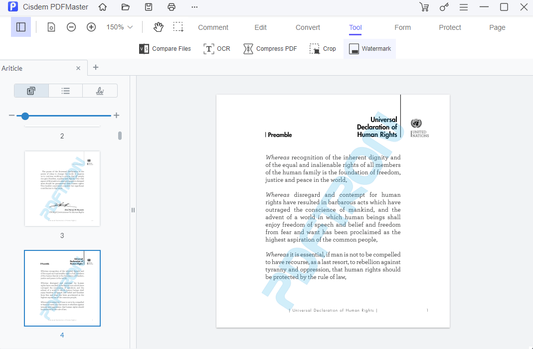Click page number label 4 in thumbnails
The width and height of the screenshot is (533, 349).
click(62, 335)
